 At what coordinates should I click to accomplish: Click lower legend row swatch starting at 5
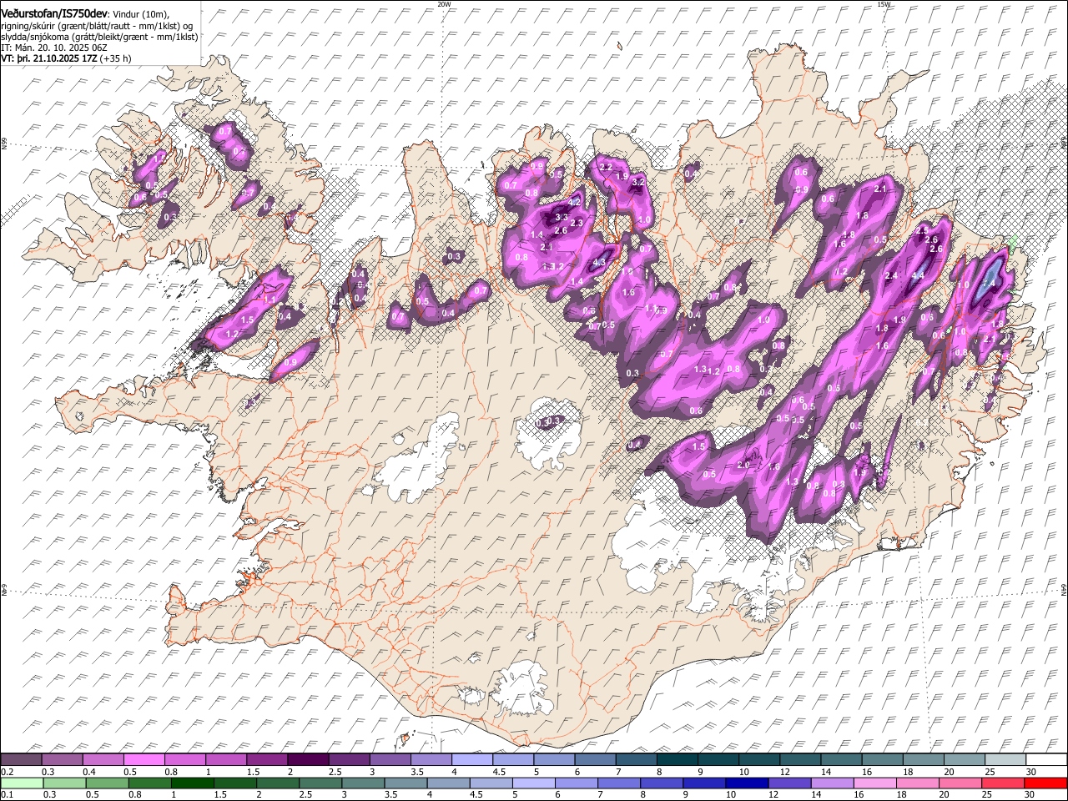coord(533,783)
